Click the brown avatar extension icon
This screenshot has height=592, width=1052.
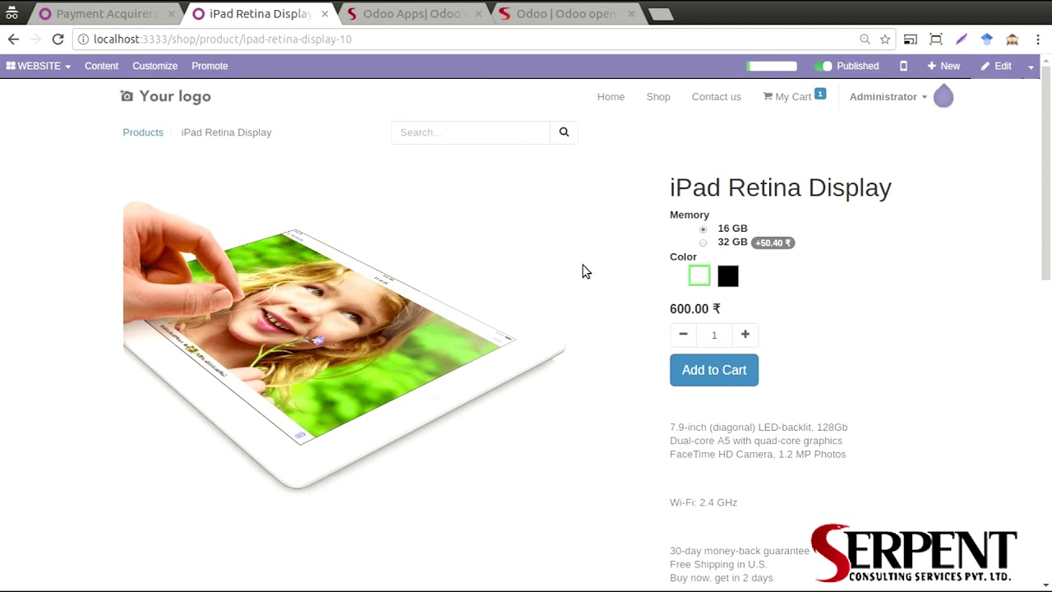(x=1013, y=39)
